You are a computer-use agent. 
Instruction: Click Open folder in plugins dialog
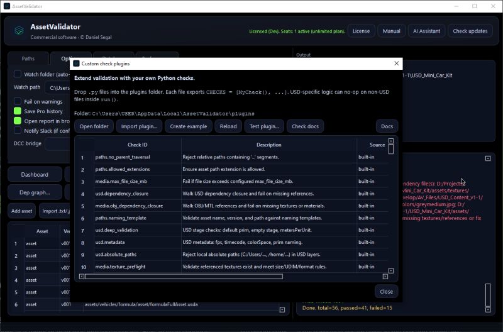pos(94,126)
